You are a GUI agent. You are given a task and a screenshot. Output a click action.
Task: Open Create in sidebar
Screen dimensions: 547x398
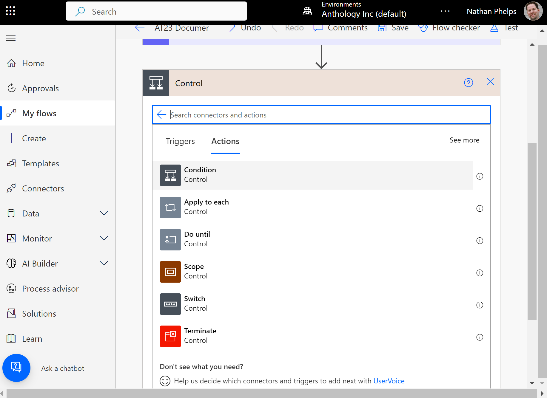point(58,138)
